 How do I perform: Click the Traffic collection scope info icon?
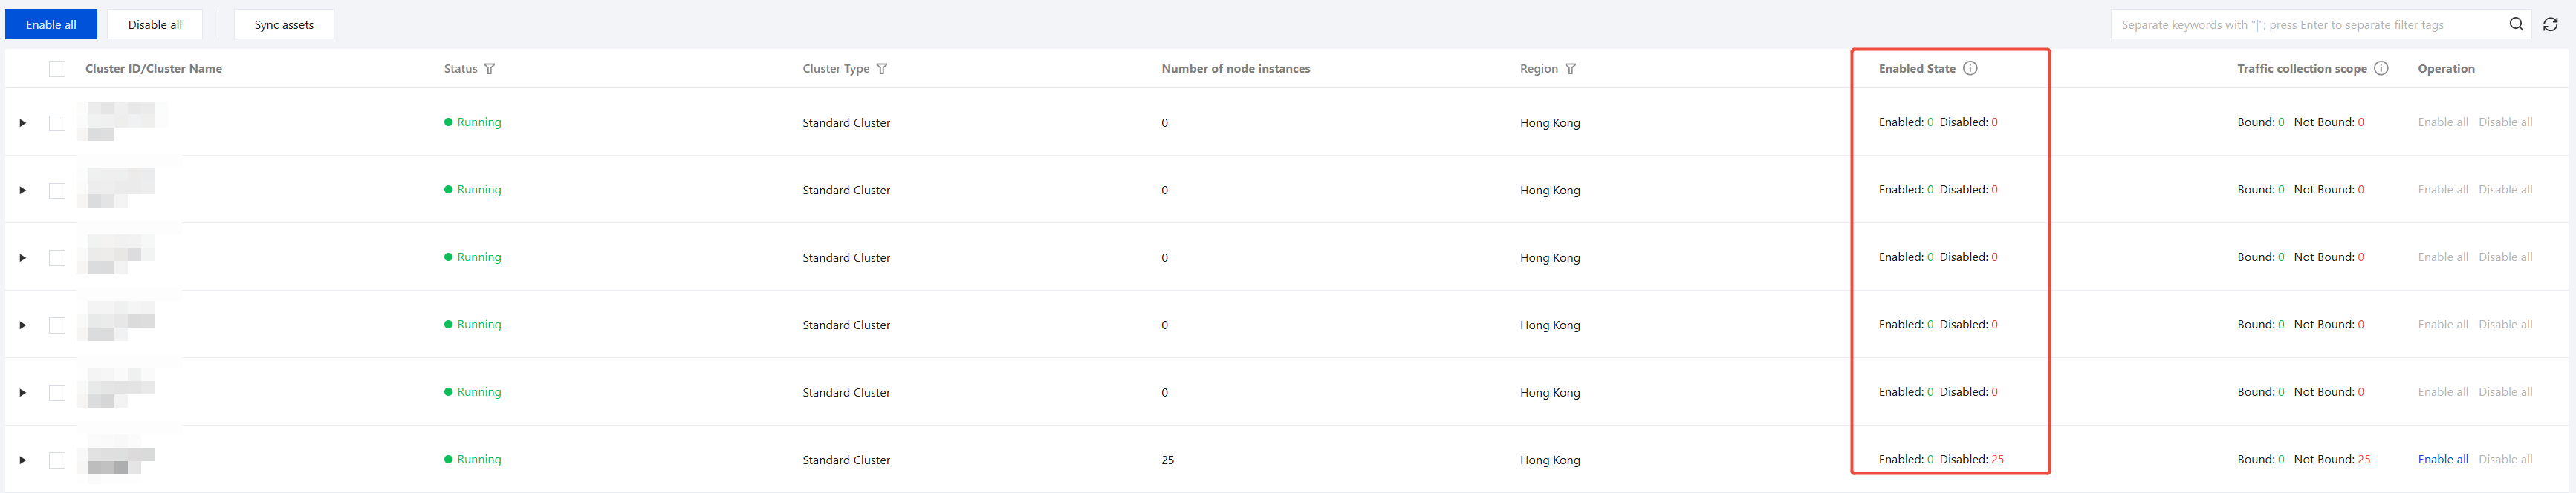point(2381,68)
